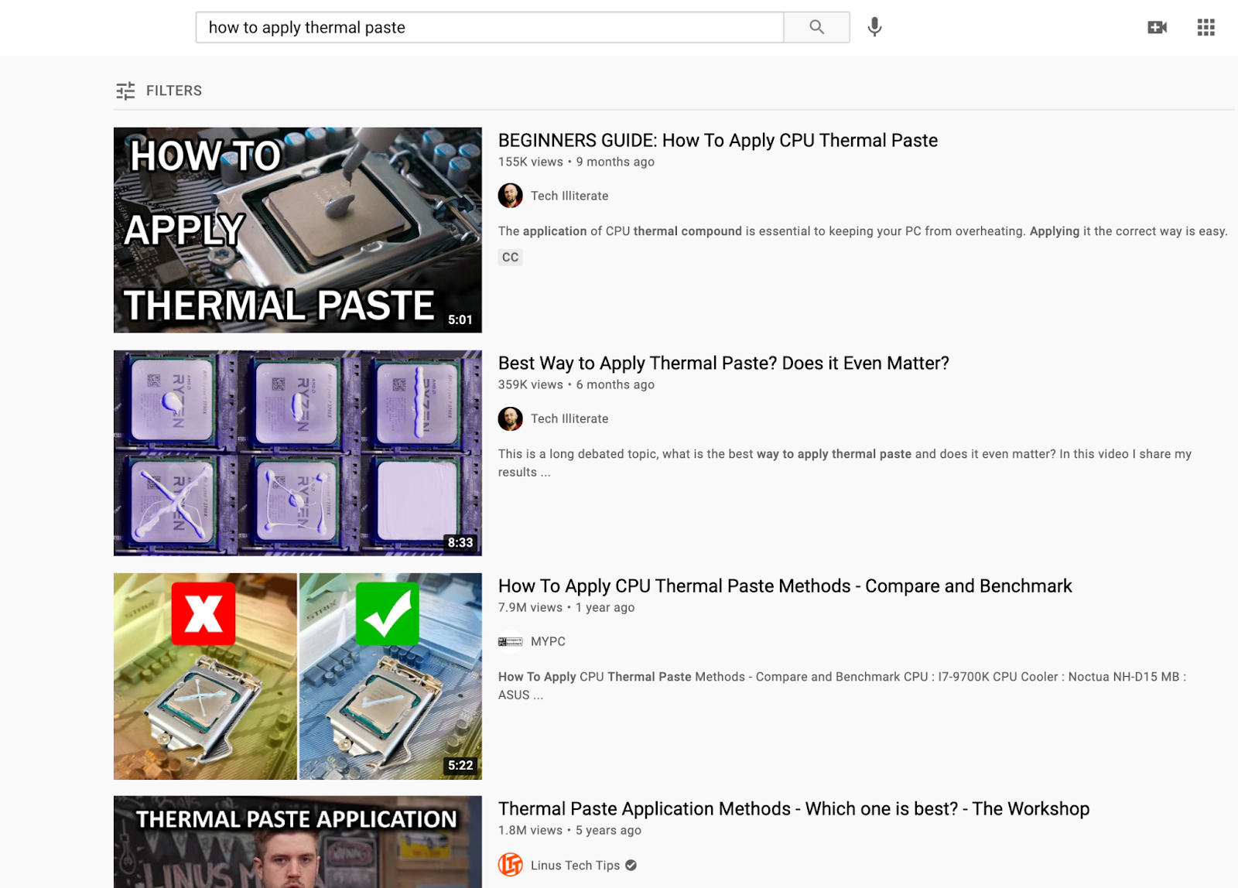
Task: Open Thermal Paste Application Methods Workshop title
Action: [x=793, y=808]
